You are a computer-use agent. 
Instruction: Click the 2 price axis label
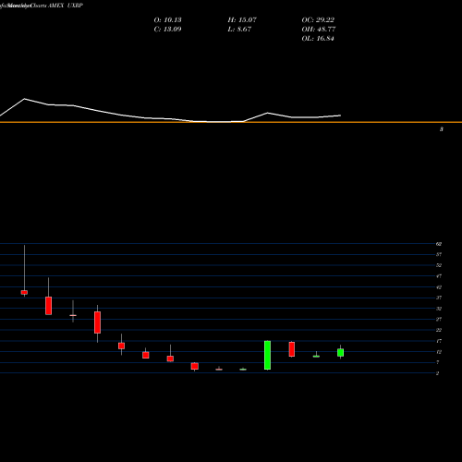[x=437, y=373]
